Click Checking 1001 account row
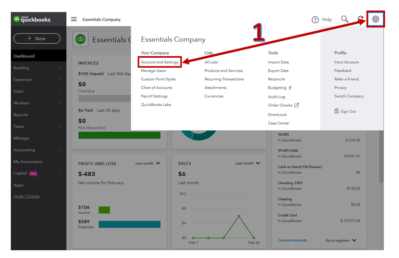399x258 pixels. click(x=319, y=186)
